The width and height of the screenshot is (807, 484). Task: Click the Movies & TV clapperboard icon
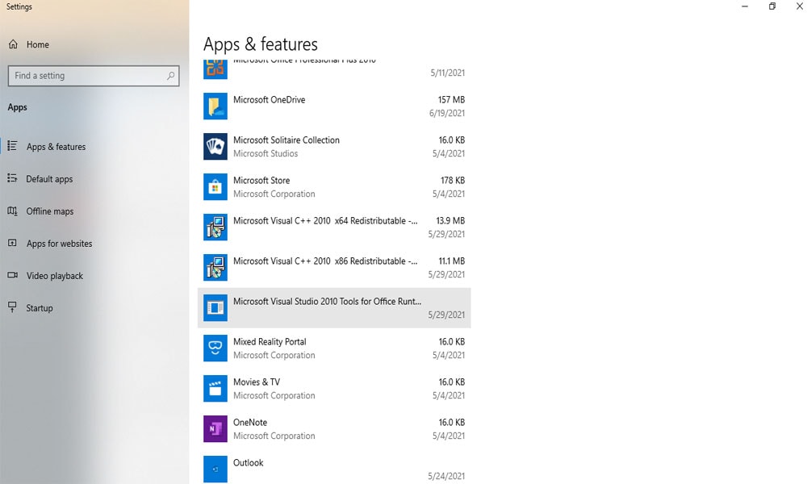pyautogui.click(x=215, y=388)
